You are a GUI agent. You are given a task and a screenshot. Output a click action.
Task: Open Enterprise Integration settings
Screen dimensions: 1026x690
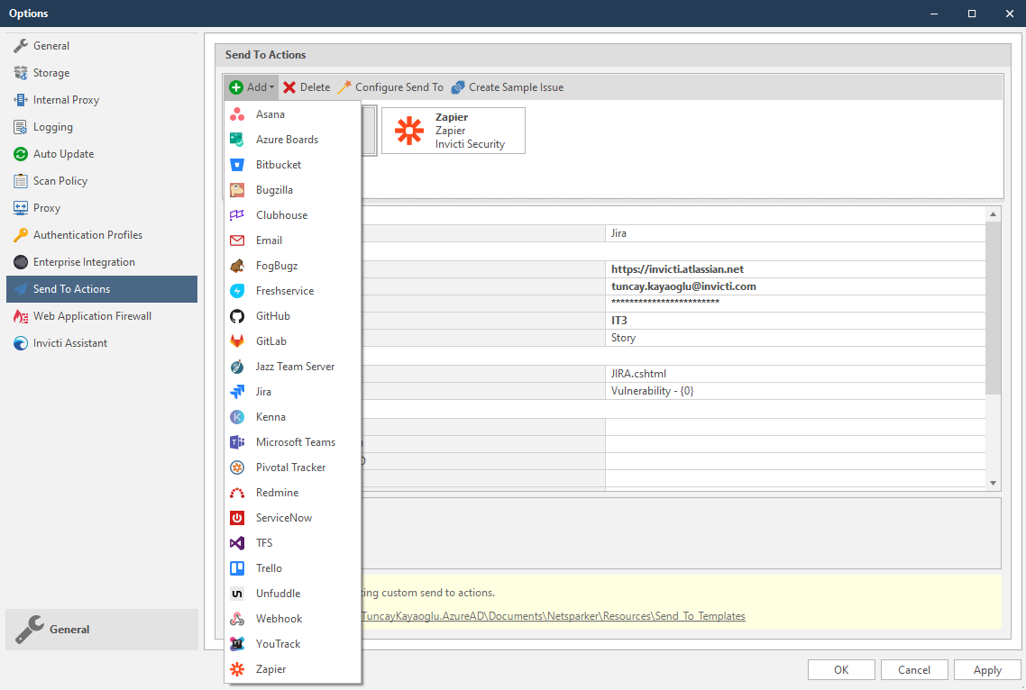[20, 261]
